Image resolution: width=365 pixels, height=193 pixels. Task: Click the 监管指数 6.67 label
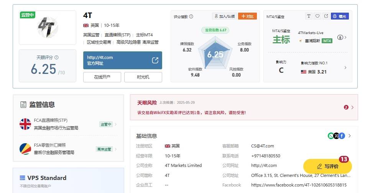[215, 30]
